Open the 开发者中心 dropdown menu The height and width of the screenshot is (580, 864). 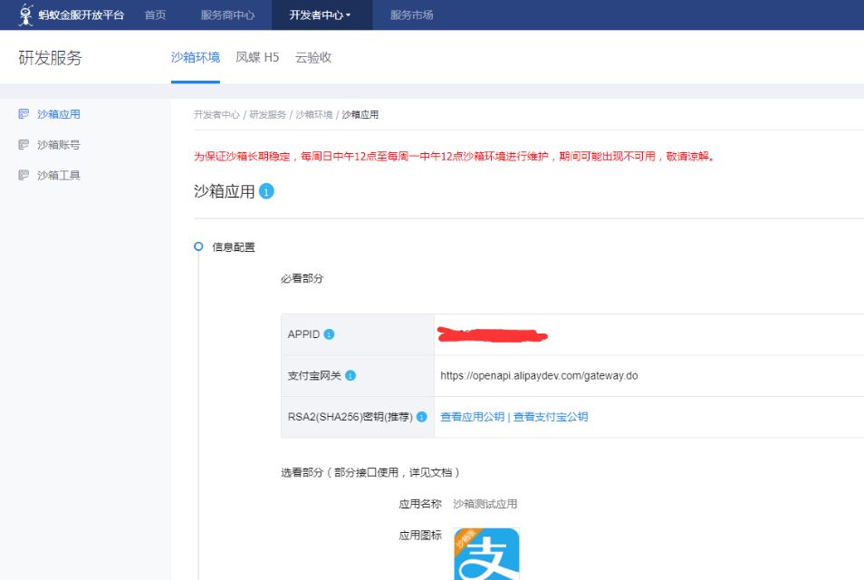coord(320,15)
